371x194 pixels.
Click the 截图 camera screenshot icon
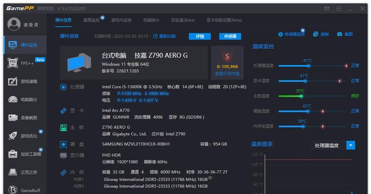click(x=339, y=34)
